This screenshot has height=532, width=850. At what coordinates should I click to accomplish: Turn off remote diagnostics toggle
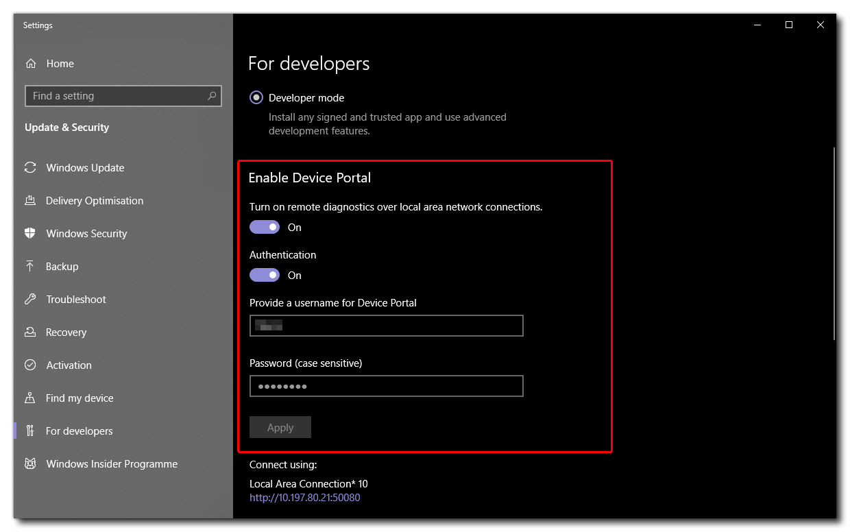[x=265, y=228]
